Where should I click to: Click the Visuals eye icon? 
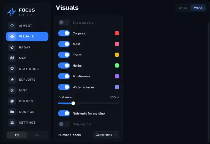pyautogui.click(x=12, y=36)
